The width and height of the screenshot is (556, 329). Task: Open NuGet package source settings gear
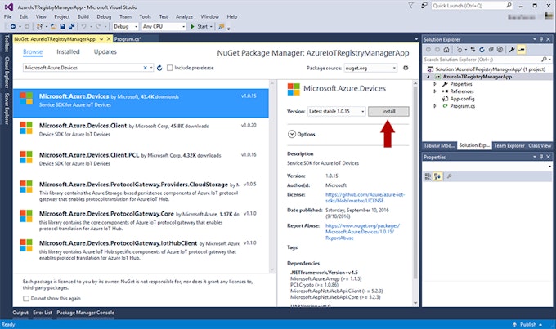[406, 68]
